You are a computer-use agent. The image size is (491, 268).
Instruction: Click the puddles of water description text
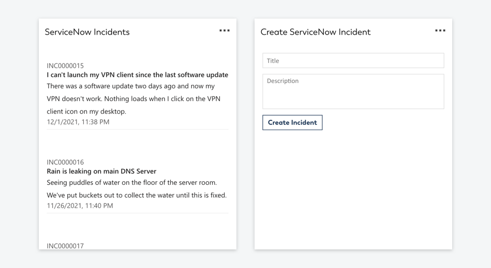click(x=137, y=188)
